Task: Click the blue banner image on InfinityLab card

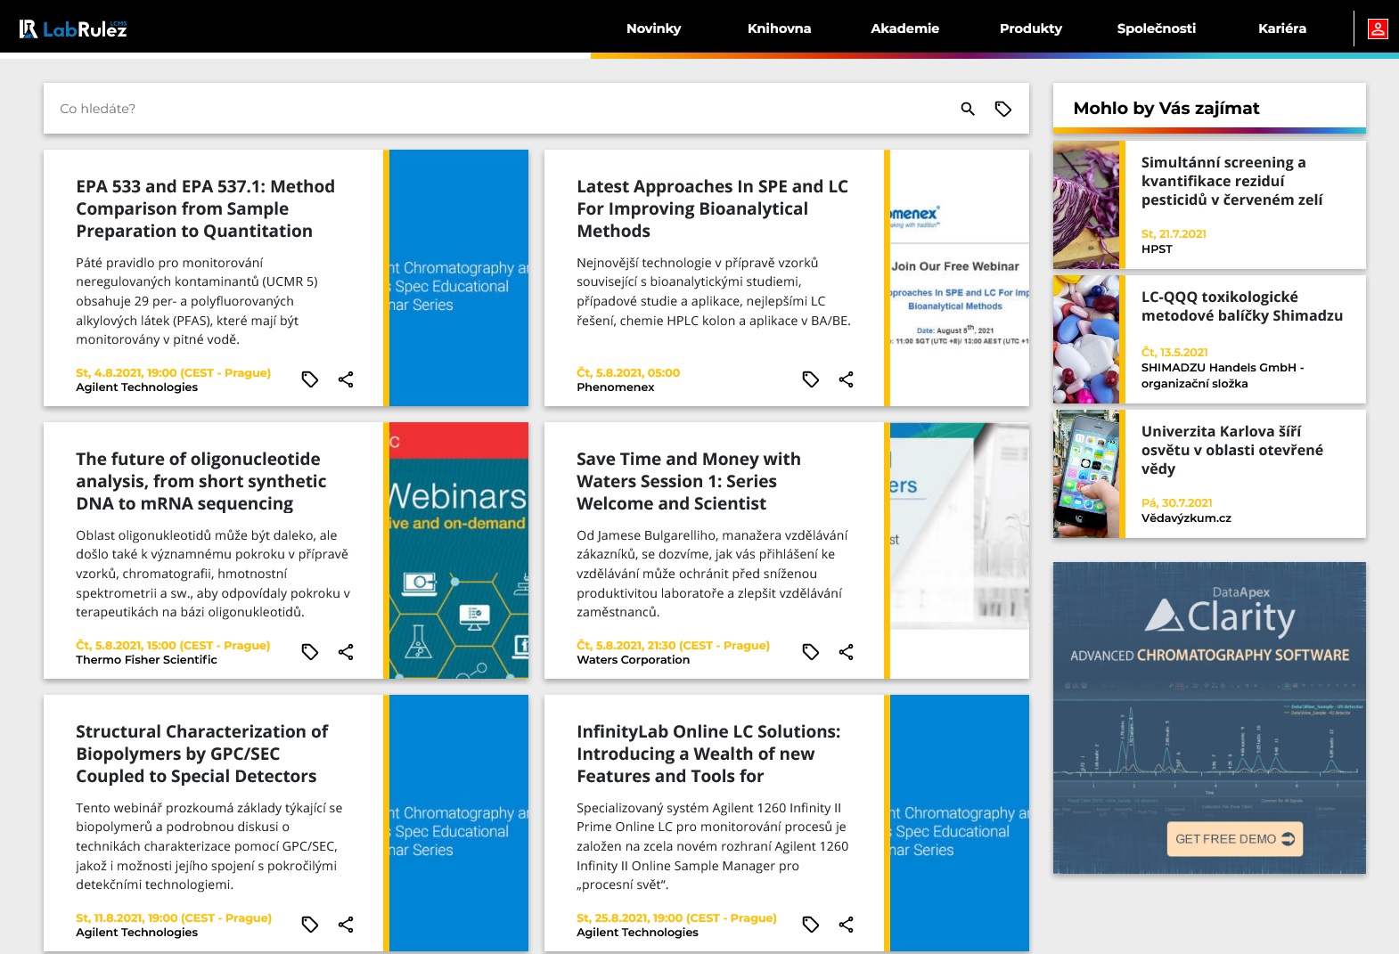Action: [960, 823]
